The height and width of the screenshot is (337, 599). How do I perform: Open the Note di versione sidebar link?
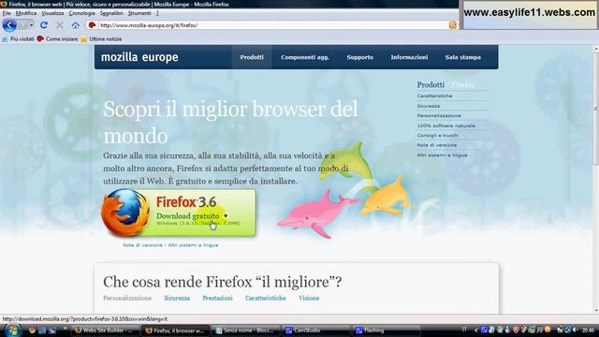coord(437,145)
